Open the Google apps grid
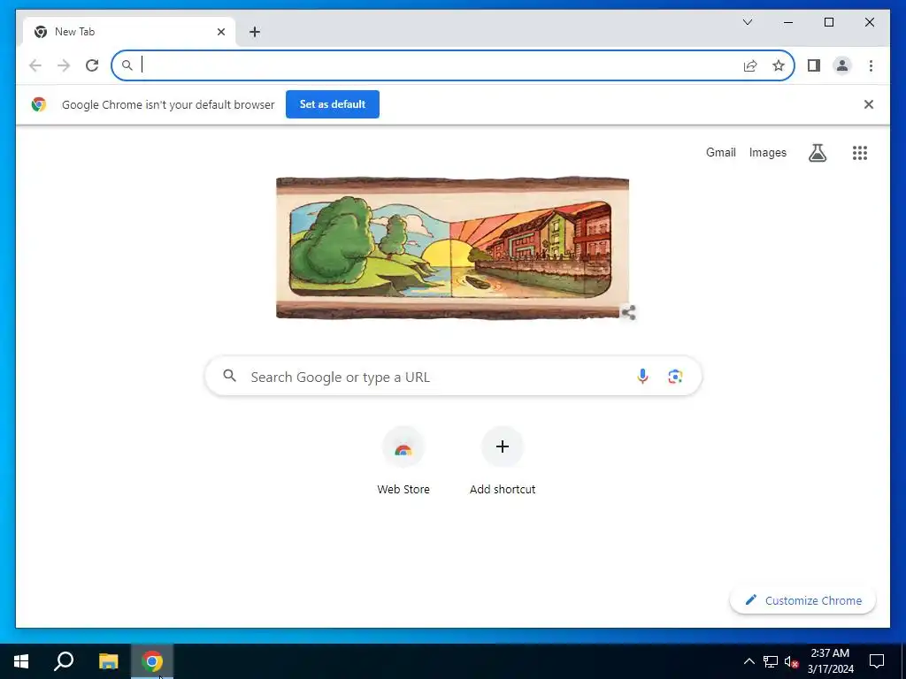Screen dimensions: 906x679 tap(860, 153)
